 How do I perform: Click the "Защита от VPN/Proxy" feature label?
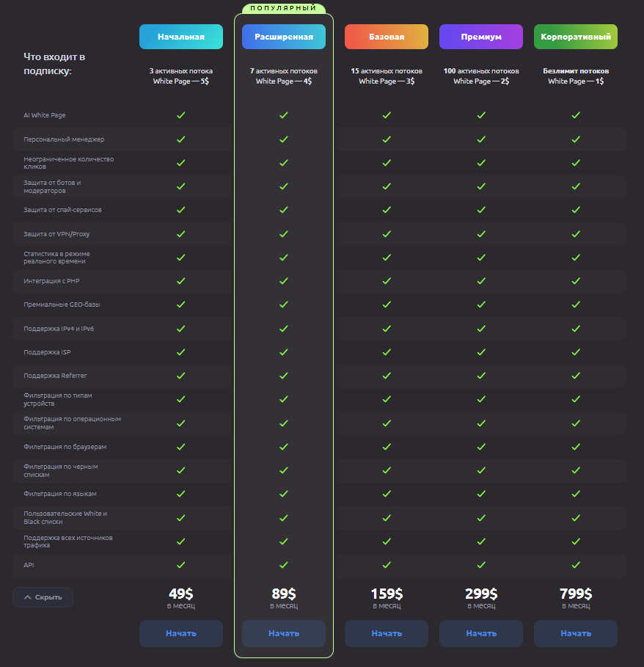pos(56,234)
